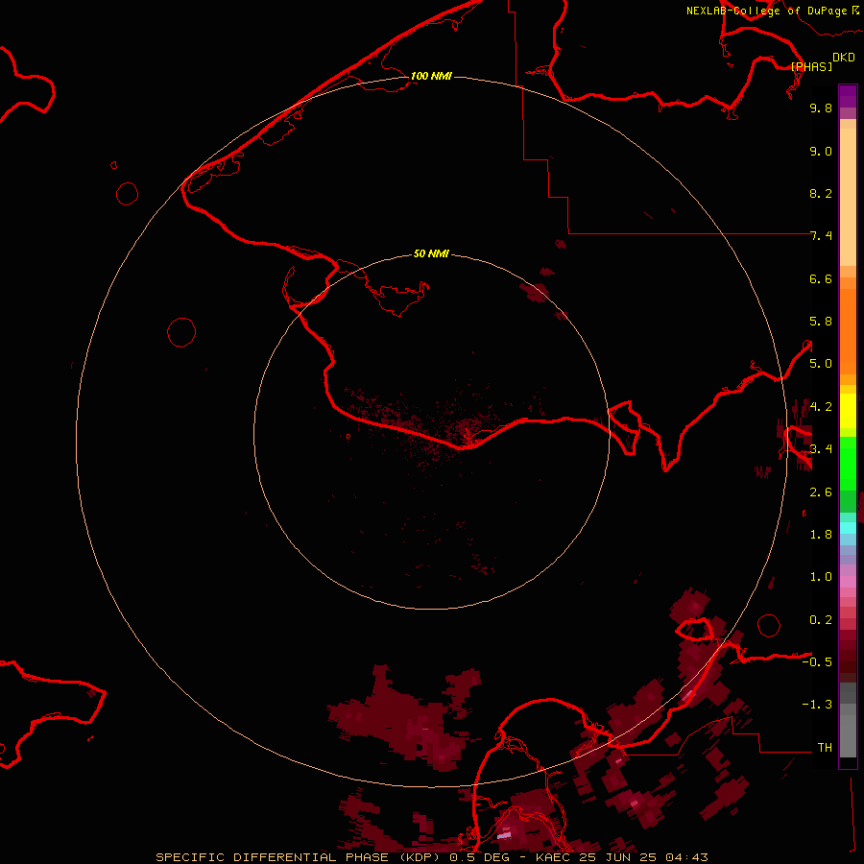Select the 9.8 scale value
The image size is (864, 864).
click(x=821, y=108)
